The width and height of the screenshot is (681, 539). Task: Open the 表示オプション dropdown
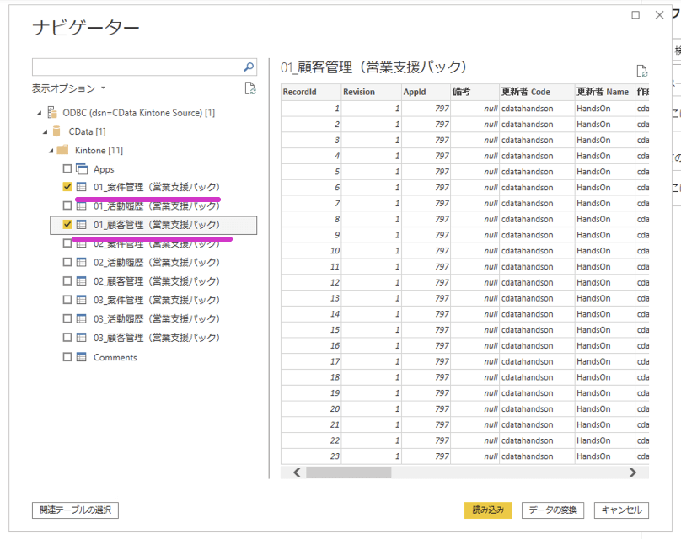[x=69, y=88]
